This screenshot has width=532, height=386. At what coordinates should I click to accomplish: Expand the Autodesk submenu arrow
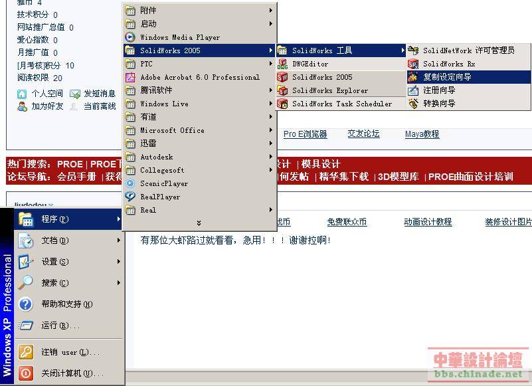271,157
